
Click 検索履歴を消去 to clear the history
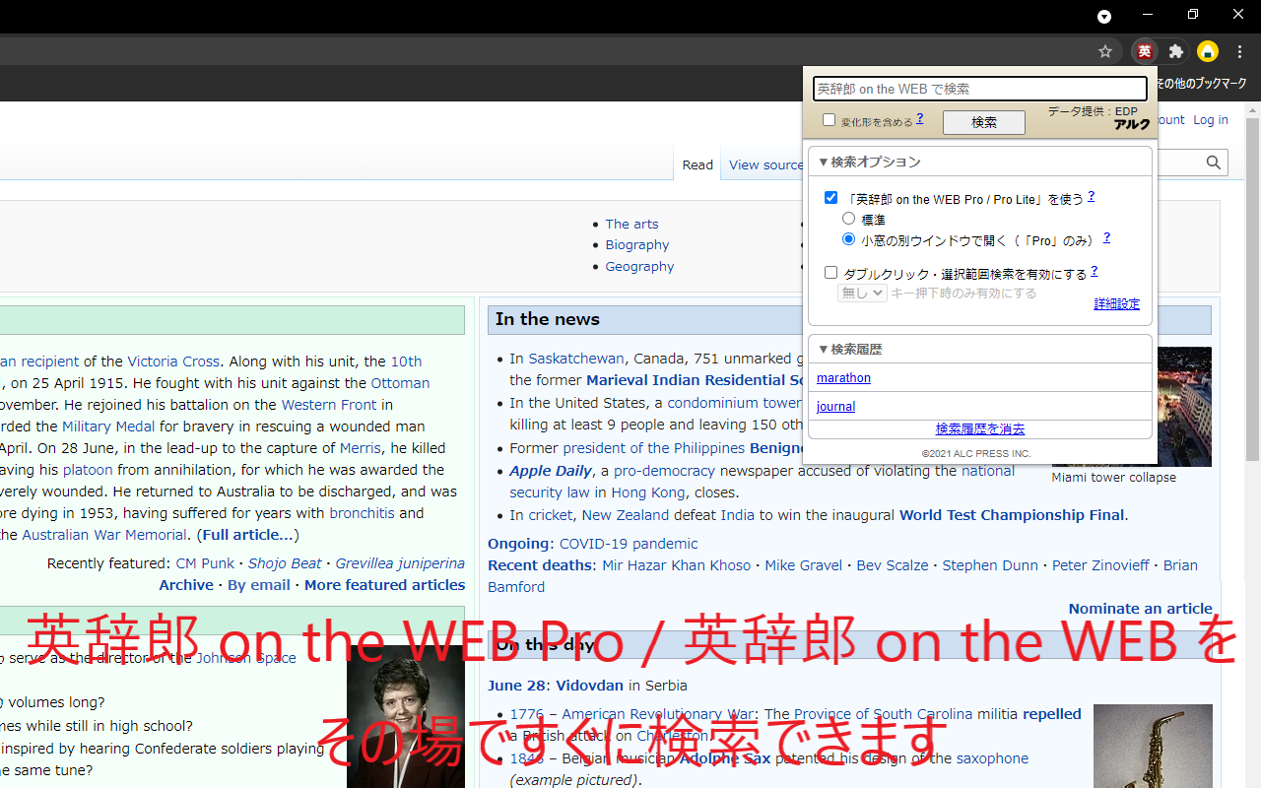tap(980, 429)
